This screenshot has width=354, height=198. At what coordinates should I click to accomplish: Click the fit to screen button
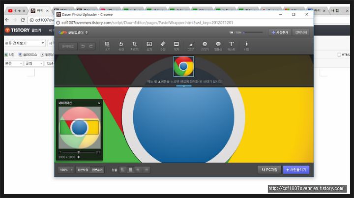point(83,170)
